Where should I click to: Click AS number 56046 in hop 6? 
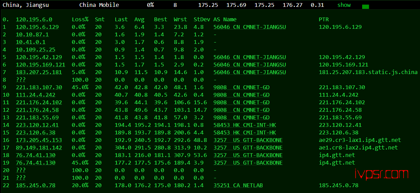point(221,65)
